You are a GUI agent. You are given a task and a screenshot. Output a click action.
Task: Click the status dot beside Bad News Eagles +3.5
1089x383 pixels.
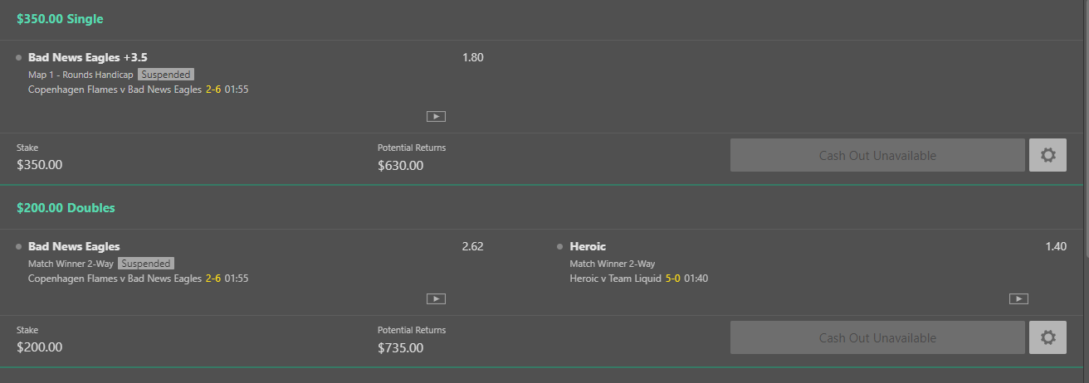pos(18,58)
